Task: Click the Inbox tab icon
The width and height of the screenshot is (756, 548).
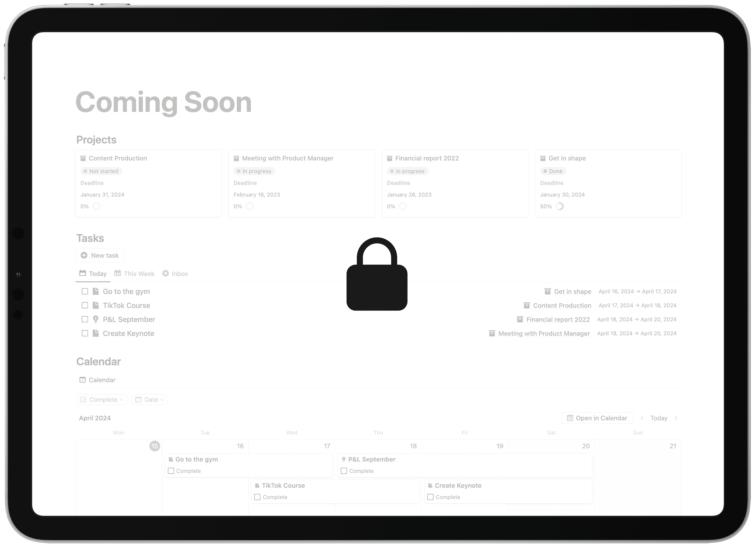Action: (165, 274)
